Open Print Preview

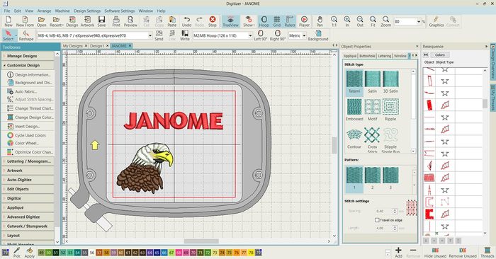point(130,21)
